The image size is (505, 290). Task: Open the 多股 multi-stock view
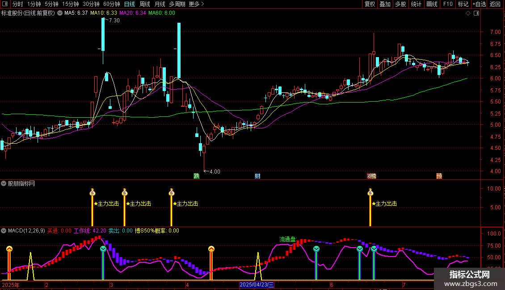click(401, 4)
